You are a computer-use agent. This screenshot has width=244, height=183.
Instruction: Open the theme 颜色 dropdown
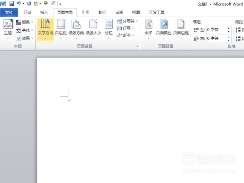point(24,22)
